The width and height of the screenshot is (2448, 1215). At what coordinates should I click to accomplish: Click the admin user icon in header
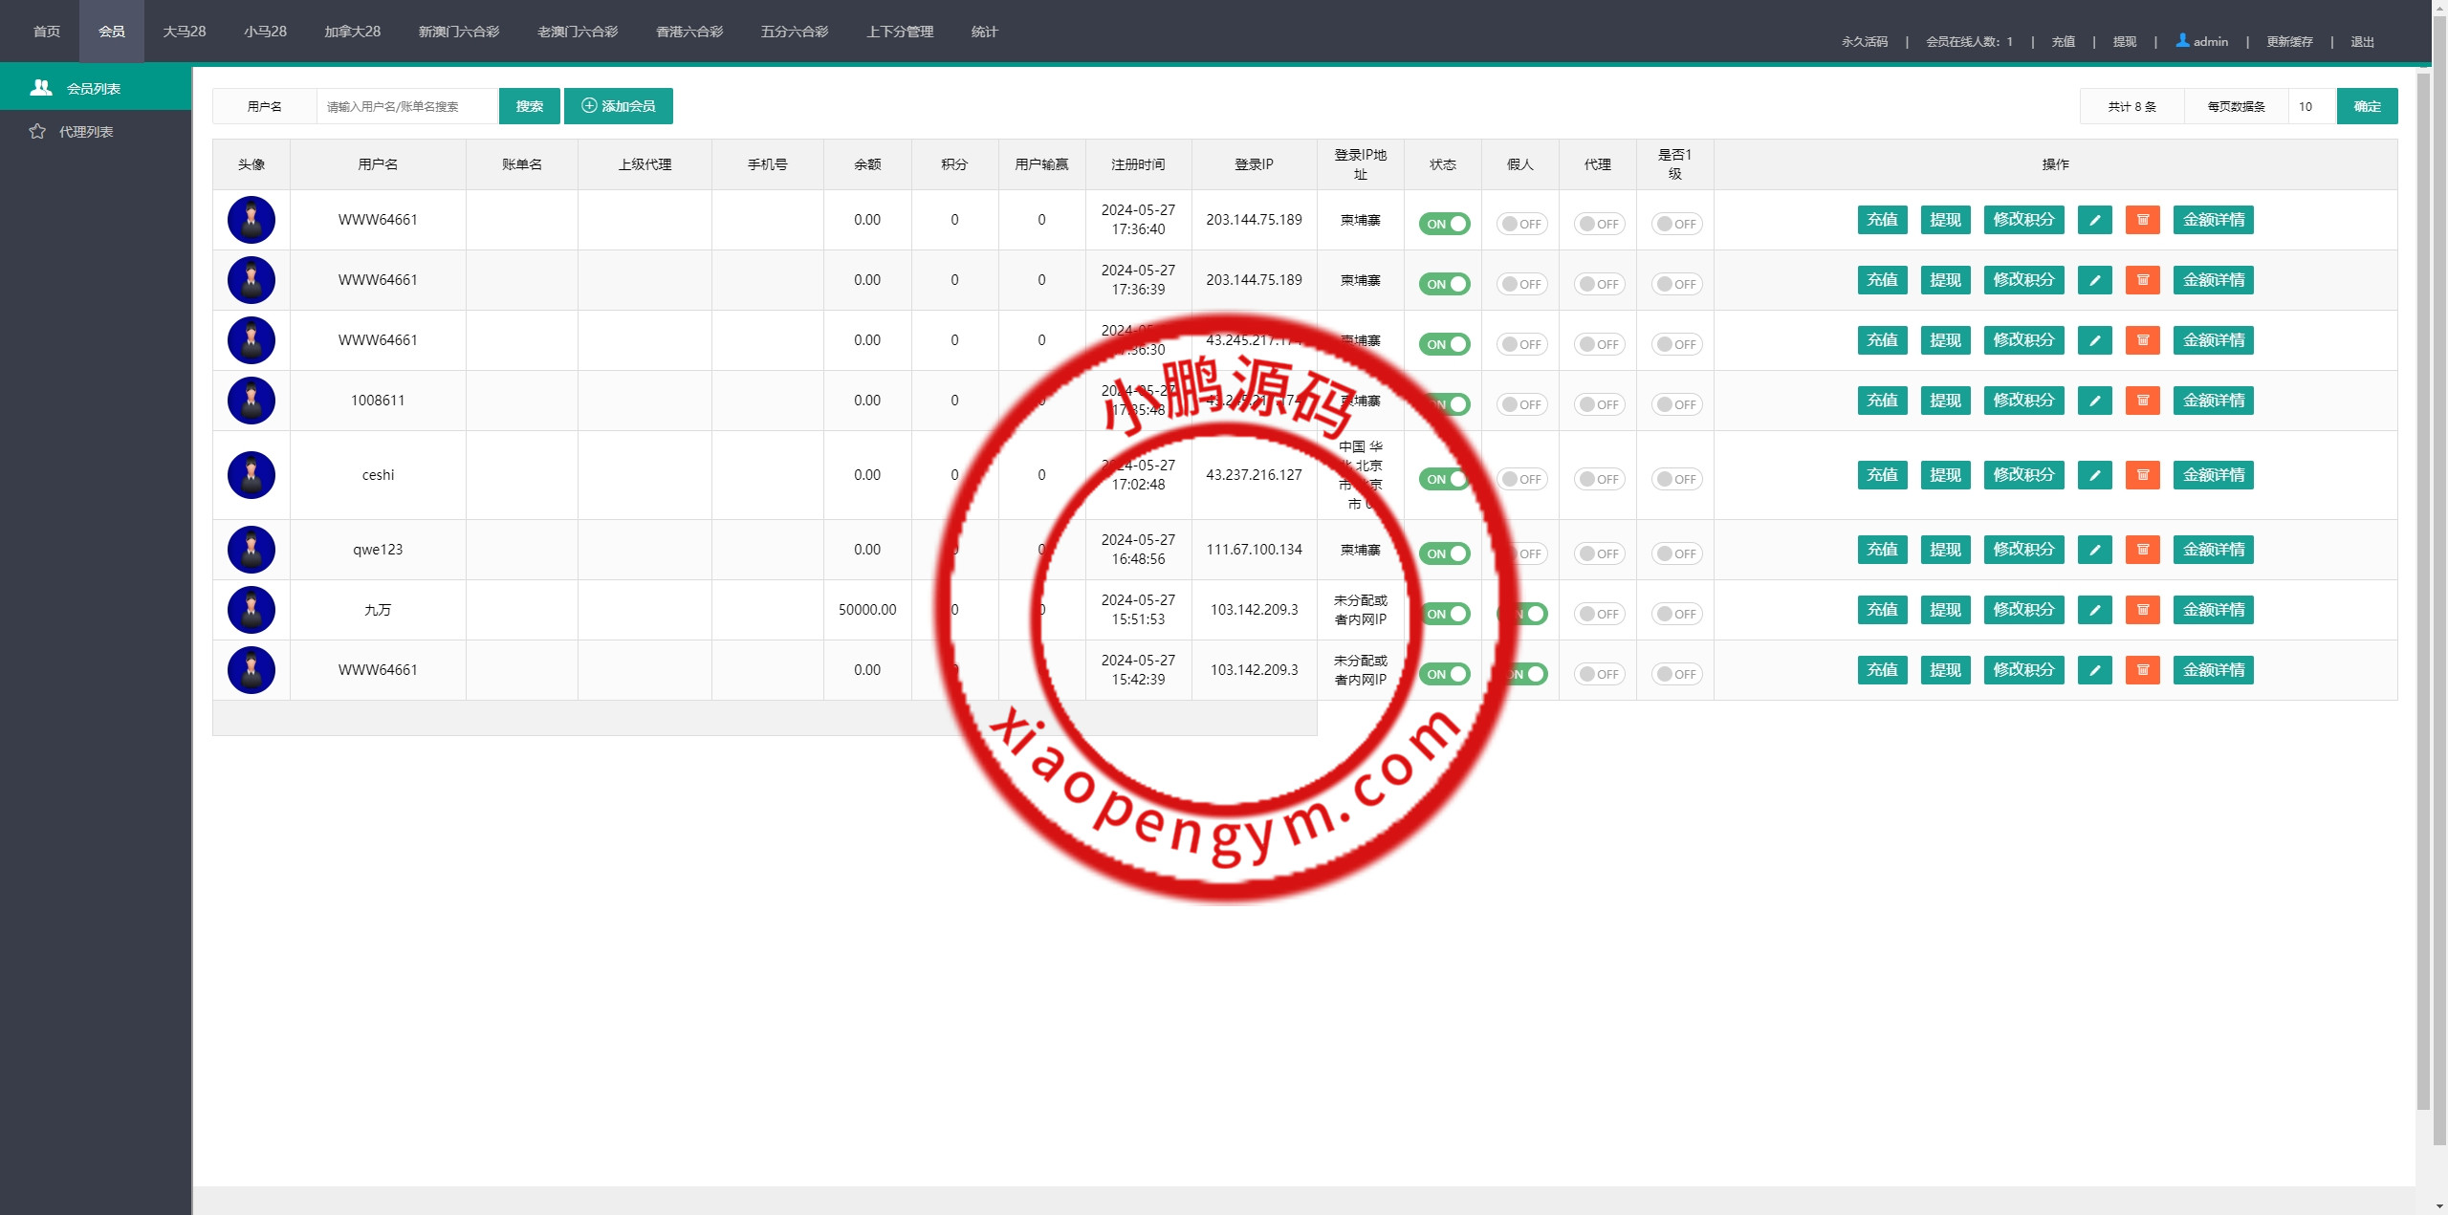[x=2182, y=40]
